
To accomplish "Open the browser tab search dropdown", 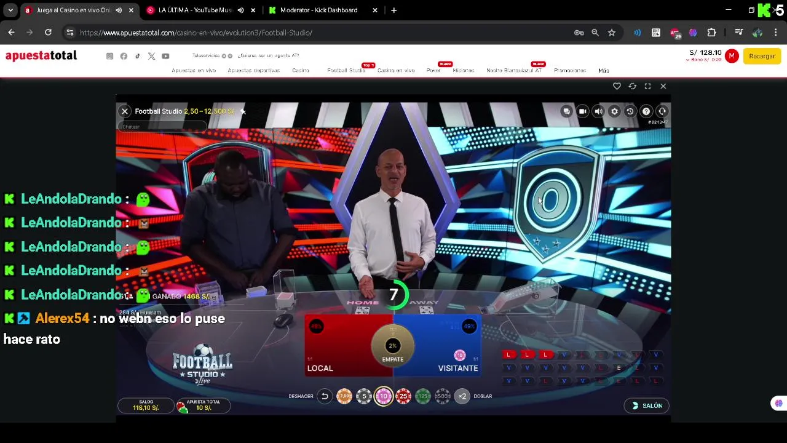I will coord(10,10).
